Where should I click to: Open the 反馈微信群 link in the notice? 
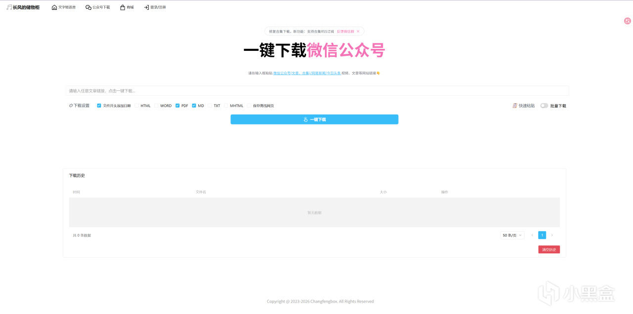click(x=345, y=31)
